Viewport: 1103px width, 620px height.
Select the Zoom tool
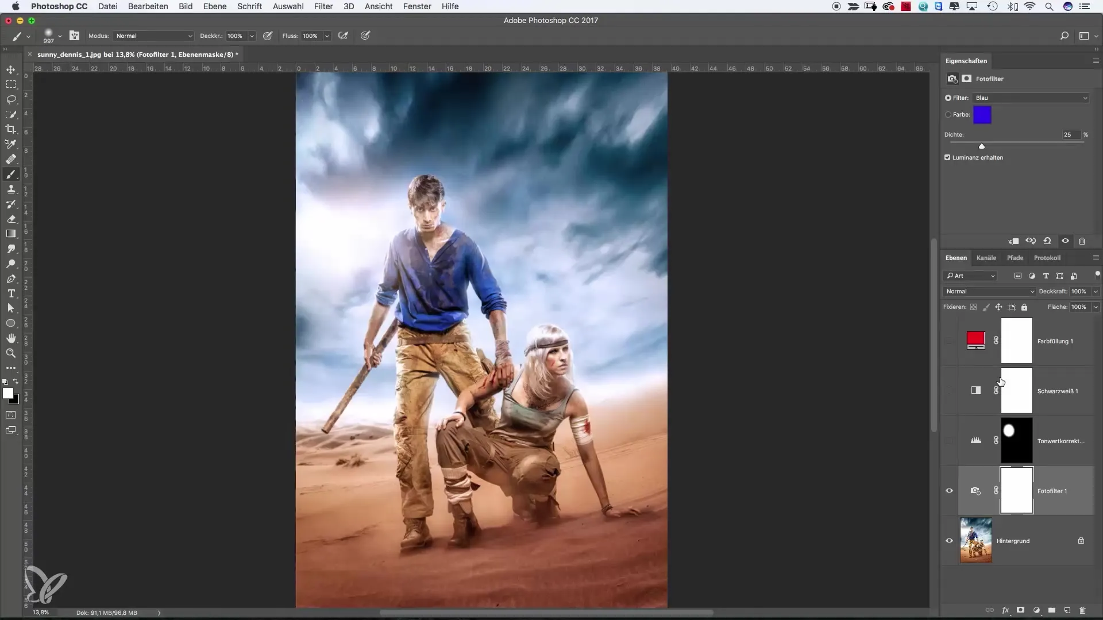(x=11, y=353)
